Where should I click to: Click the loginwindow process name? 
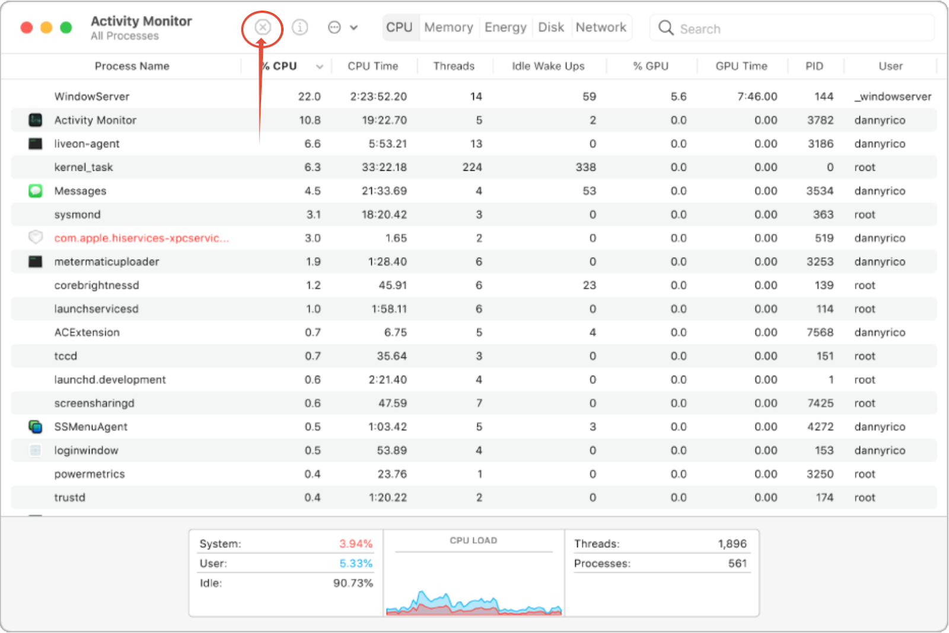pyautogui.click(x=86, y=450)
